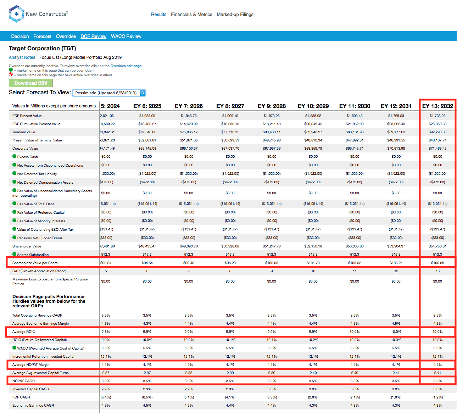457x413 pixels.
Task: Click the NOPAT CAGR row label
Action: [24, 381]
